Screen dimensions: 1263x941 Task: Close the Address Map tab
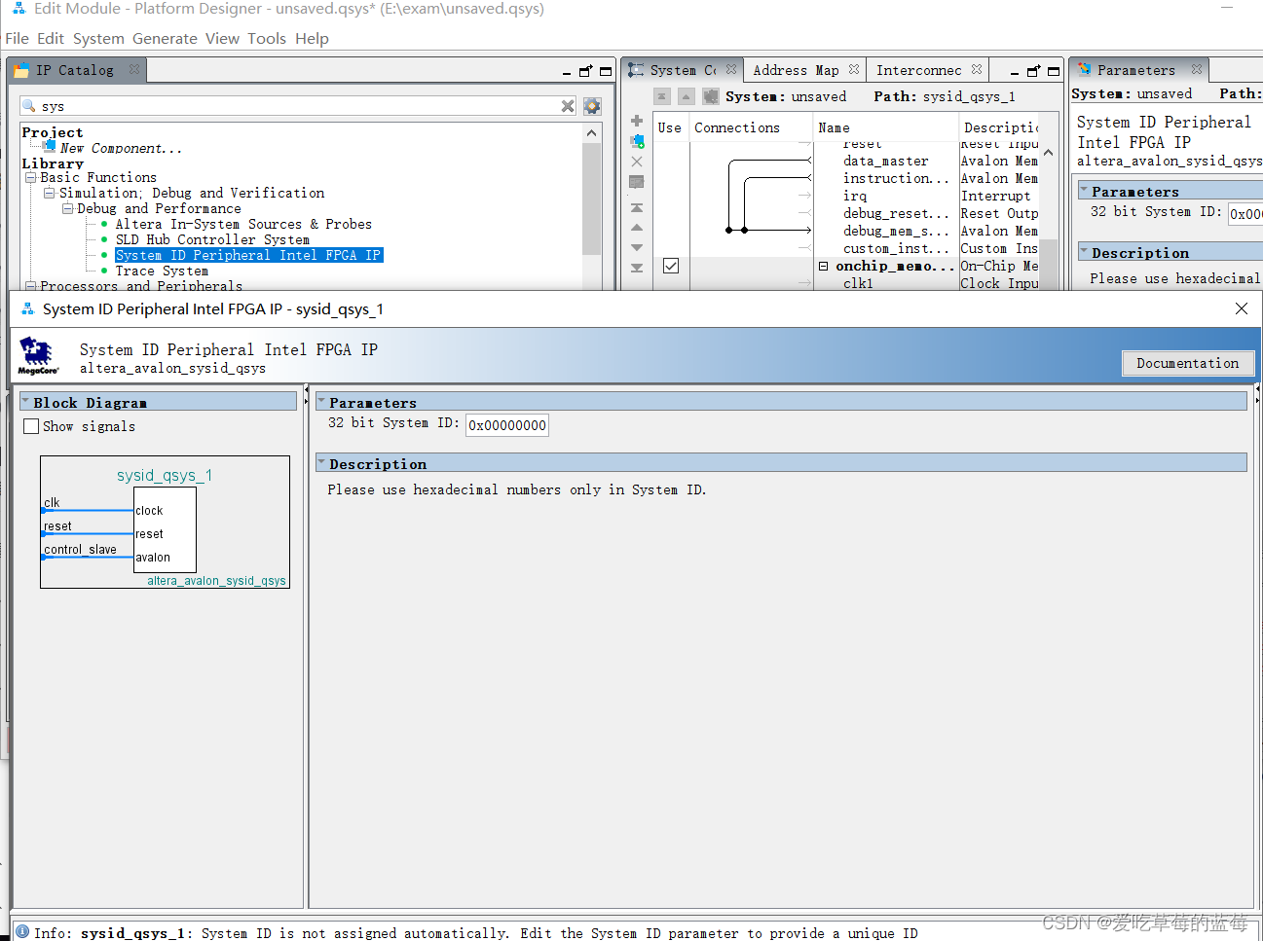854,69
